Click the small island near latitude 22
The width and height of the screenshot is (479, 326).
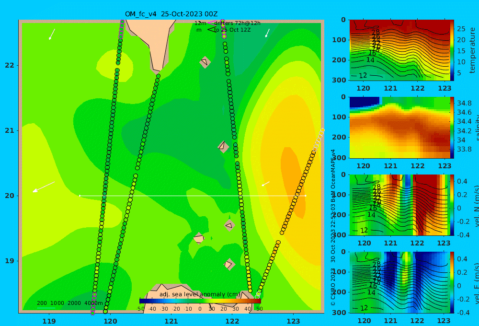(205, 62)
